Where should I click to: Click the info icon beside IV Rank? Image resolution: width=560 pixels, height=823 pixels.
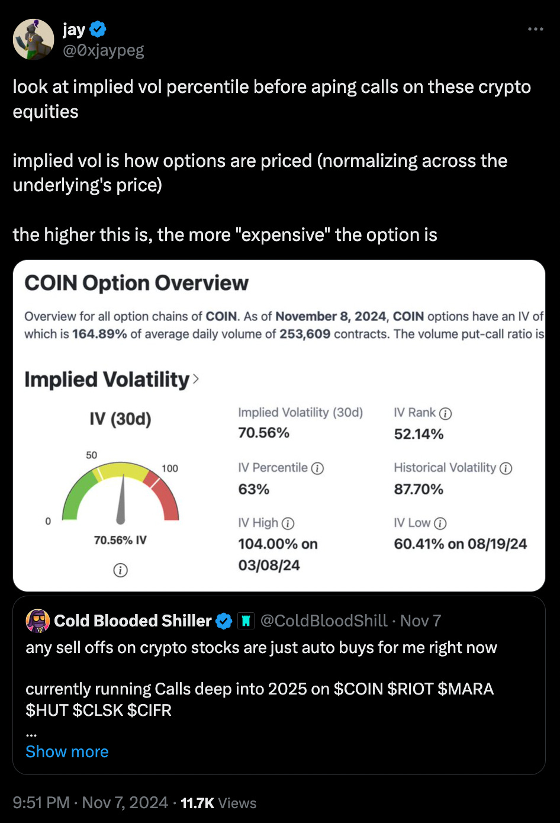445,413
